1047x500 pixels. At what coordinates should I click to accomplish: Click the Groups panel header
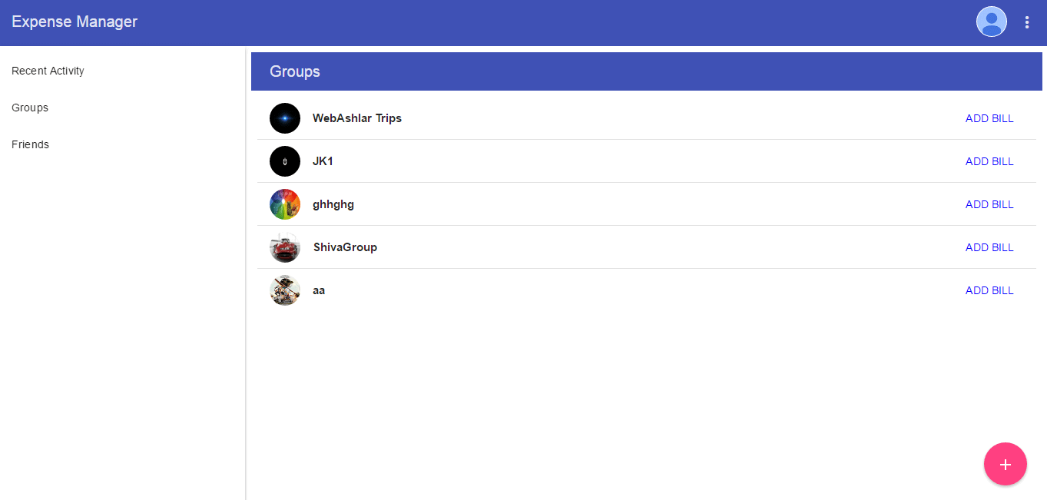(647, 71)
